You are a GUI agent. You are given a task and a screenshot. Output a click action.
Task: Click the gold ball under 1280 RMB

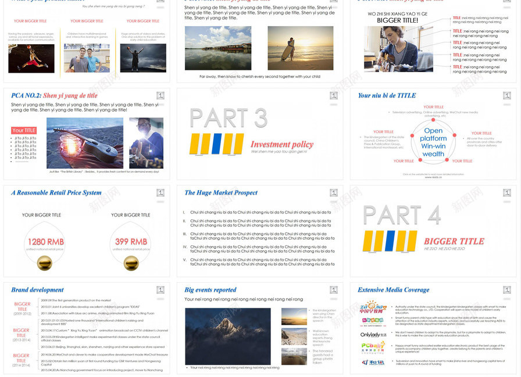(x=45, y=264)
